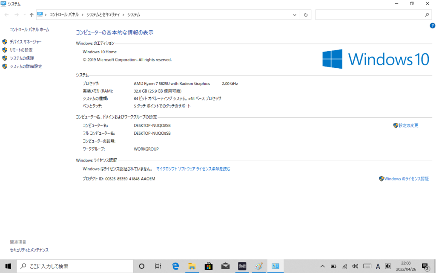Image resolution: width=436 pixels, height=273 pixels.
Task: Open the Wi-Fi network tray icon
Action: pyautogui.click(x=344, y=266)
